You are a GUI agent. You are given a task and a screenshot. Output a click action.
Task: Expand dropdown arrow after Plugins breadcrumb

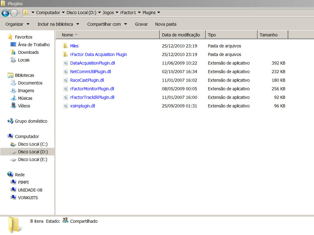tap(159, 13)
